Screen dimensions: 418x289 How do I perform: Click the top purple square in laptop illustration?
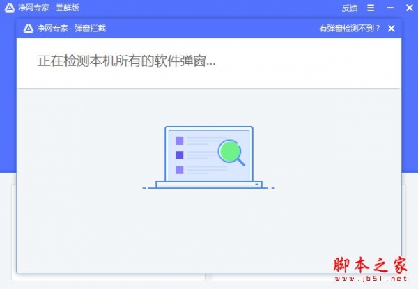[x=180, y=141]
